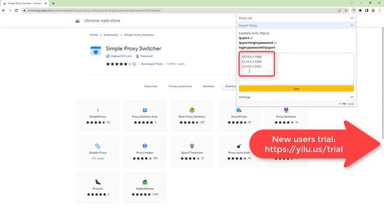
Task: Click the Featured badge
Action: (x=144, y=56)
